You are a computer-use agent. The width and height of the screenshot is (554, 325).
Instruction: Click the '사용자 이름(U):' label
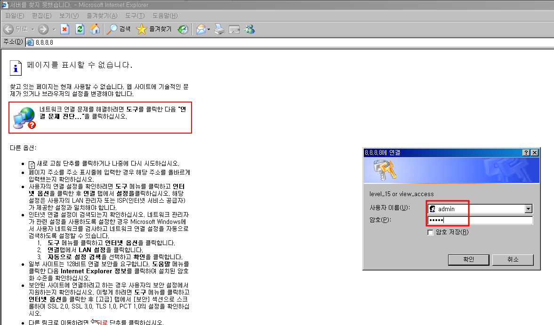tap(390, 208)
